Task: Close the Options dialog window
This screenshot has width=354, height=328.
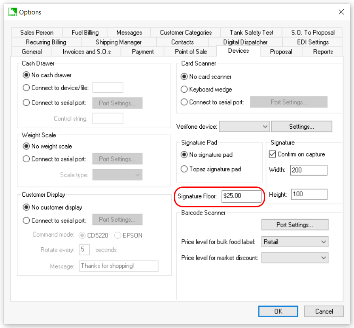Action: point(341,12)
